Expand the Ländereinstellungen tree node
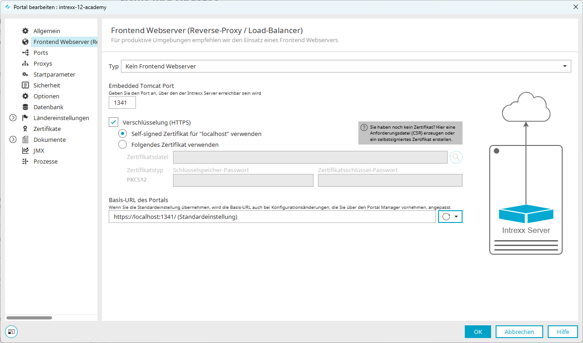 13,118
